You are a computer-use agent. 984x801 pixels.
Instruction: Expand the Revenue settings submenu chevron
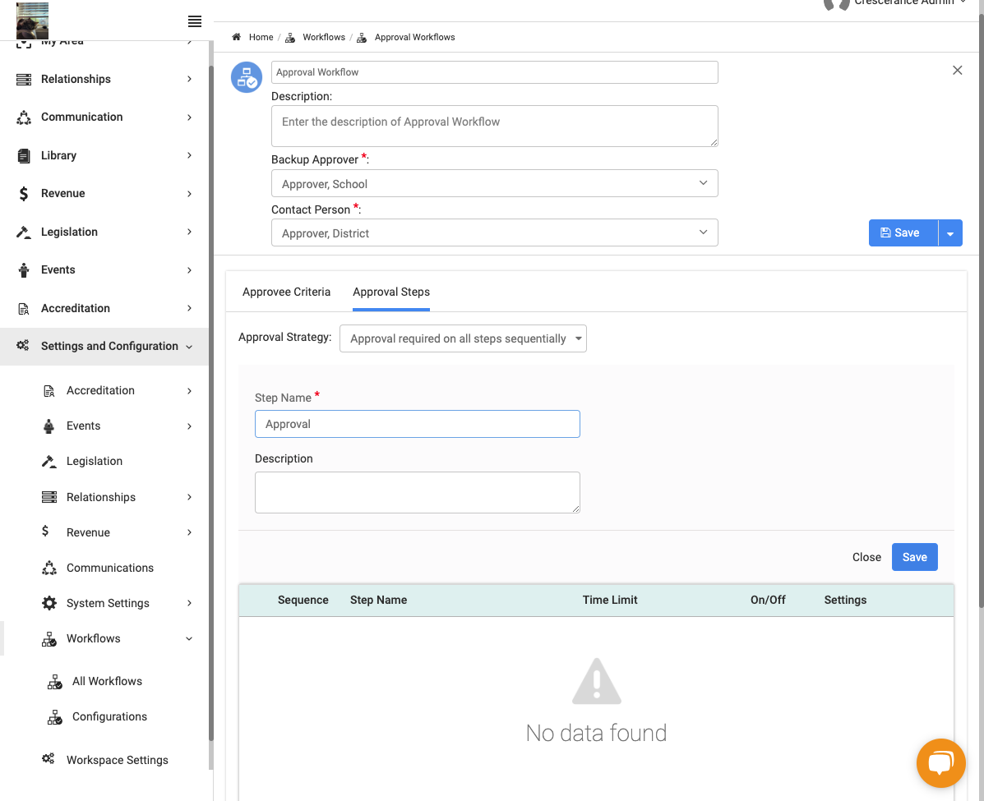point(190,532)
